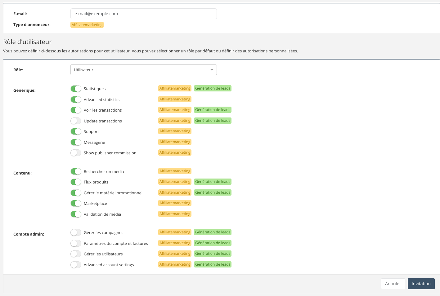Image resolution: width=440 pixels, height=296 pixels.
Task: Click Génération de leads badge for Gérer le matériel promotionnel
Action: [x=213, y=192]
